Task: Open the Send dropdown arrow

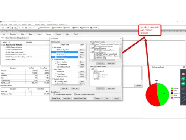Action: (x=70, y=28)
